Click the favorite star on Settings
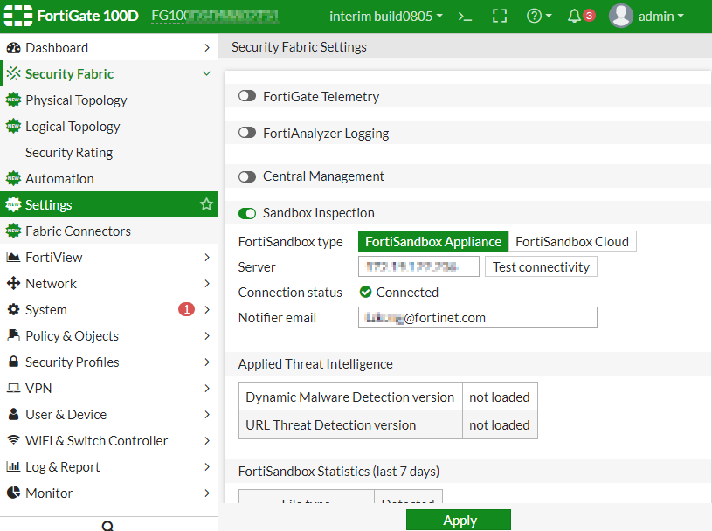This screenshot has width=712, height=531. (x=206, y=204)
